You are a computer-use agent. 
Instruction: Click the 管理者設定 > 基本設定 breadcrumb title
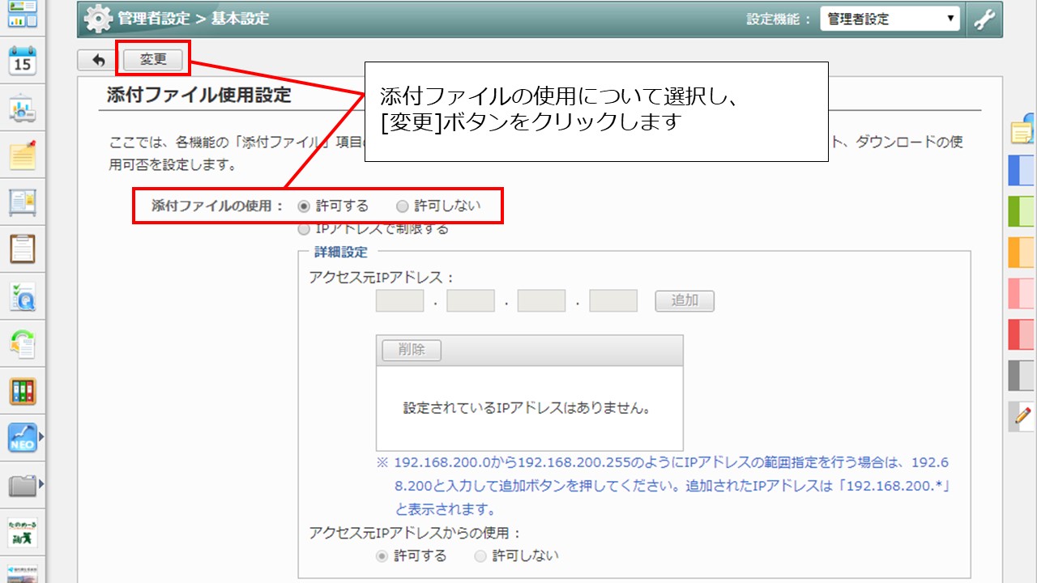pyautogui.click(x=193, y=19)
